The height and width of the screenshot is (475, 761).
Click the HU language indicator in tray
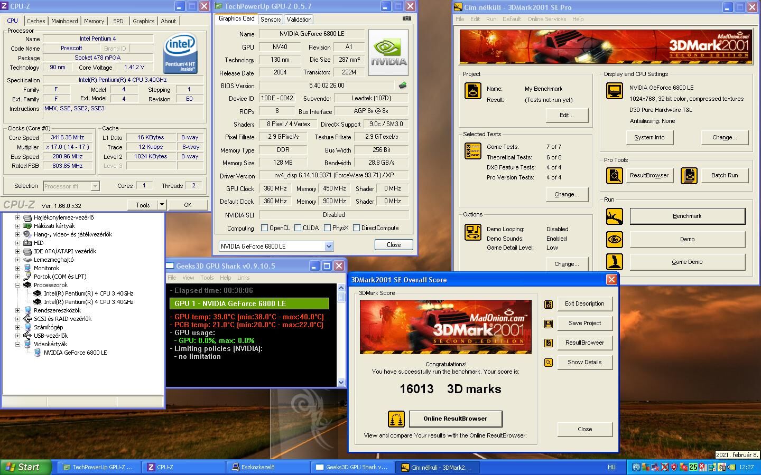click(611, 467)
